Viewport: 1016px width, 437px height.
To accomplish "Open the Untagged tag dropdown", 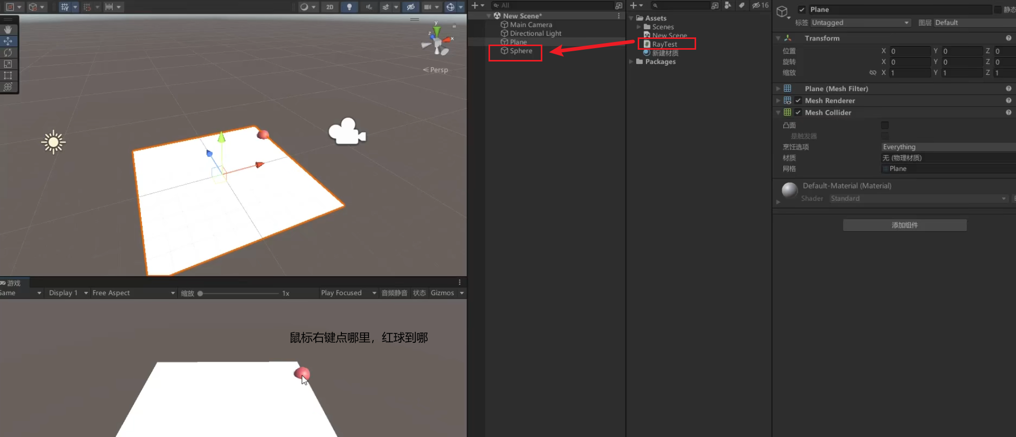I will pyautogui.click(x=861, y=23).
